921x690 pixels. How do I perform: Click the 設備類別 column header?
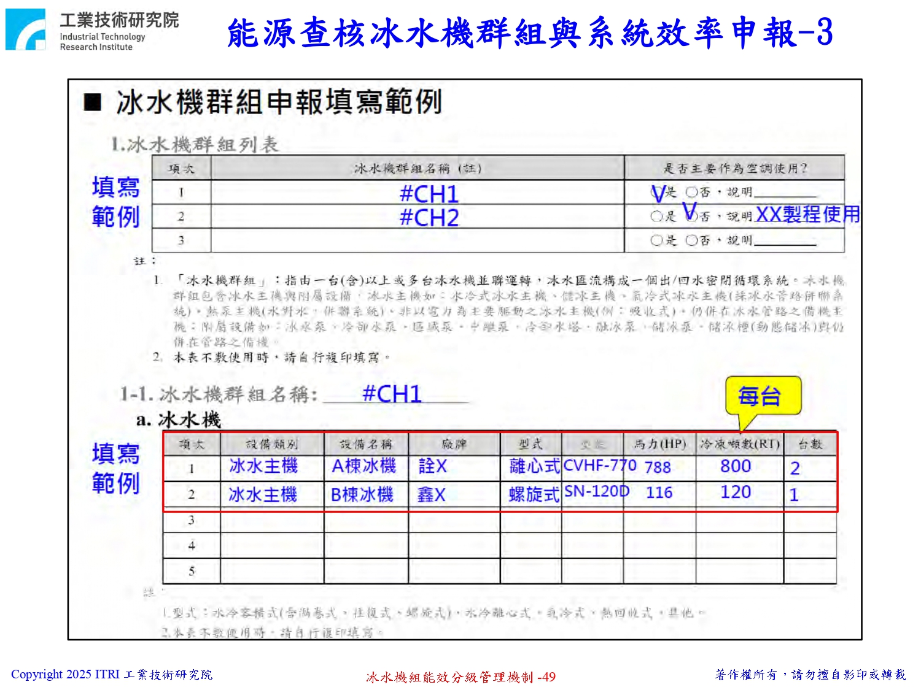click(x=271, y=444)
